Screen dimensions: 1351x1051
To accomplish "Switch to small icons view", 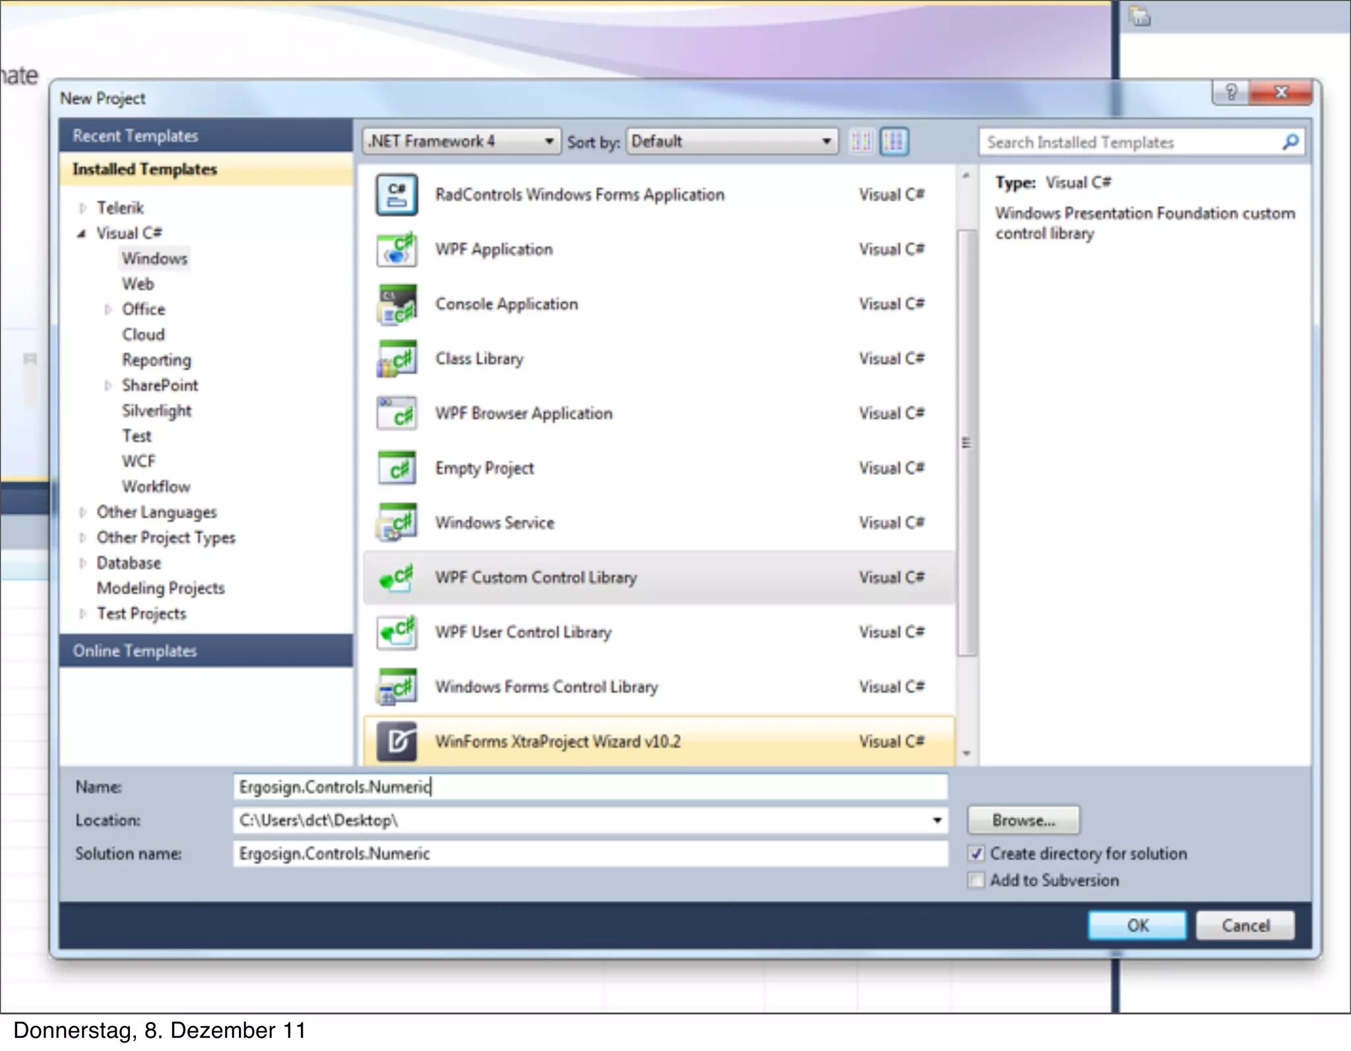I will 861,141.
